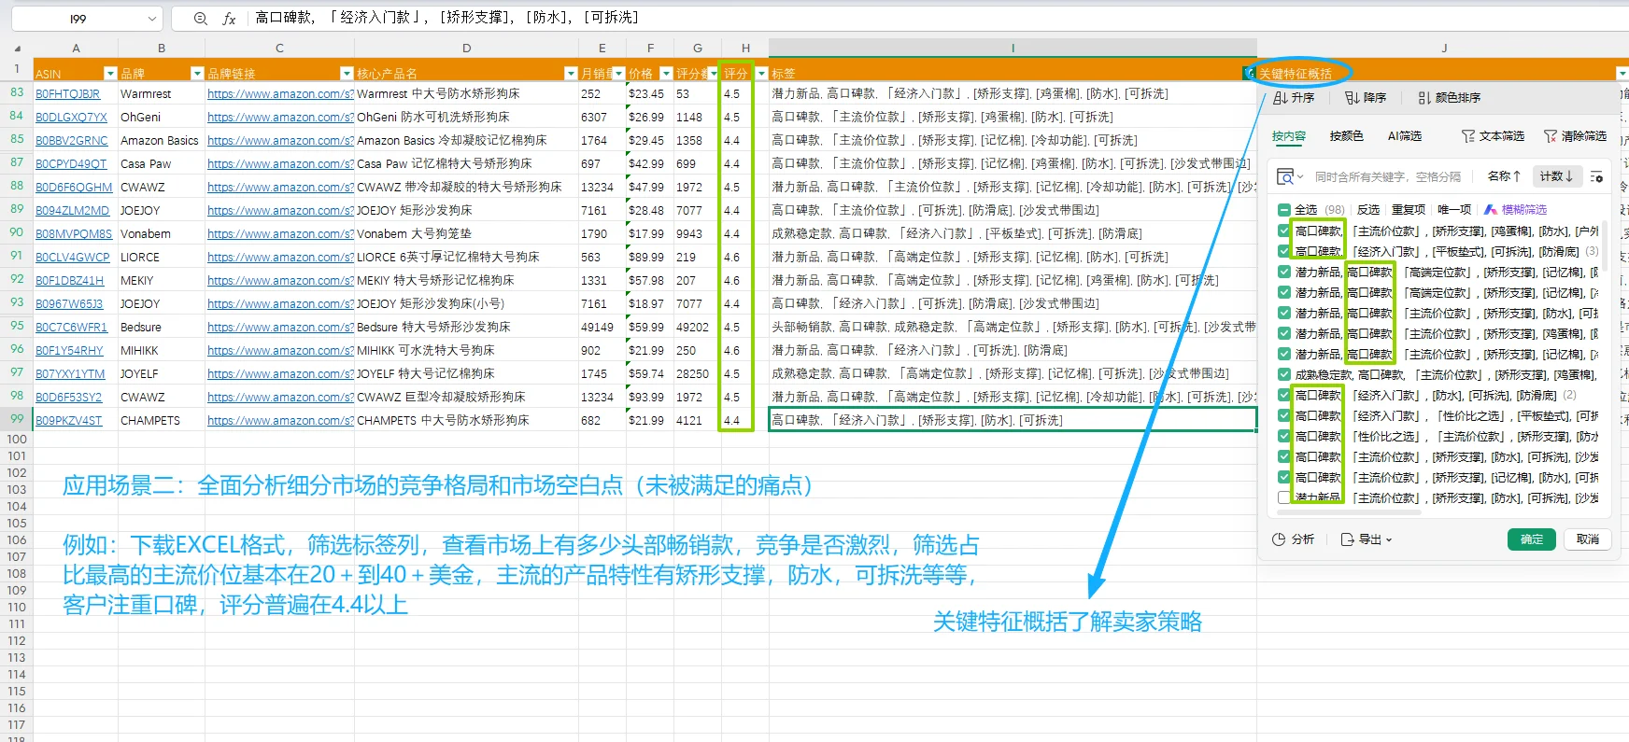Screen dimensions: 1629x742
Task: Select the 49149 monthly sales cell
Action: coord(602,328)
